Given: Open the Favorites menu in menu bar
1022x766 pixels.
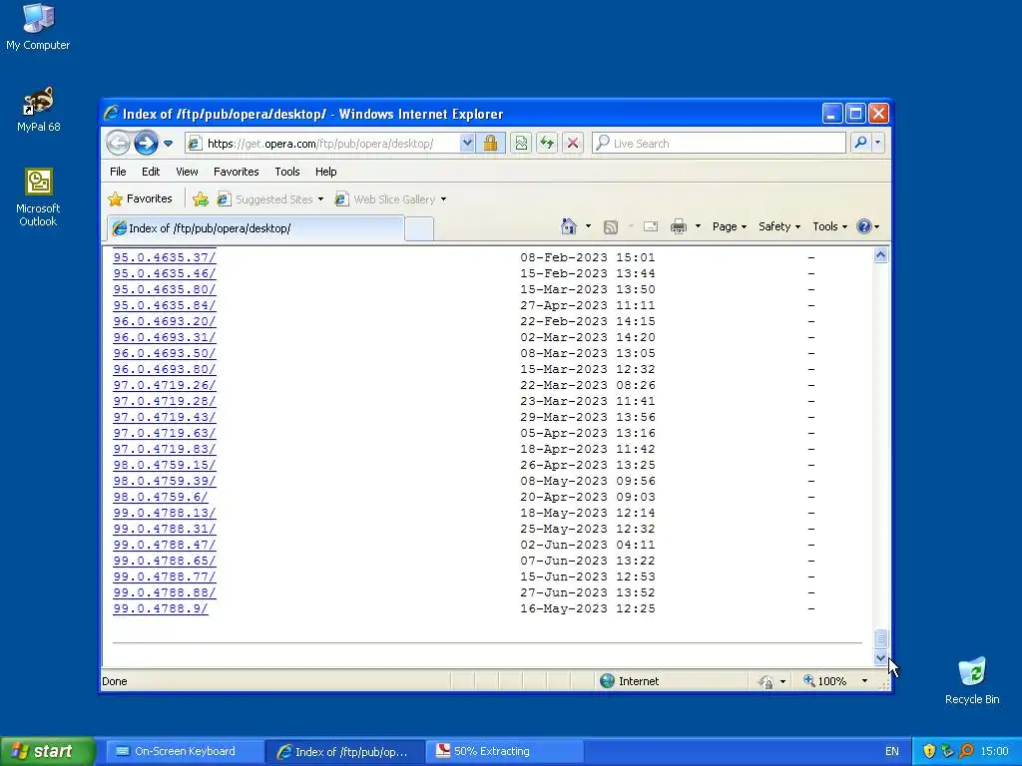Looking at the screenshot, I should [x=236, y=172].
